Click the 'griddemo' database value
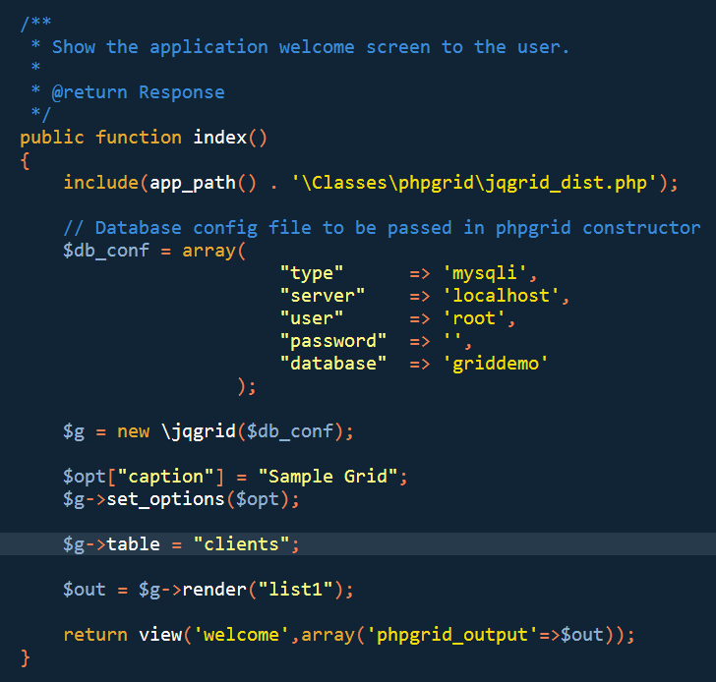716x682 pixels. click(x=494, y=364)
